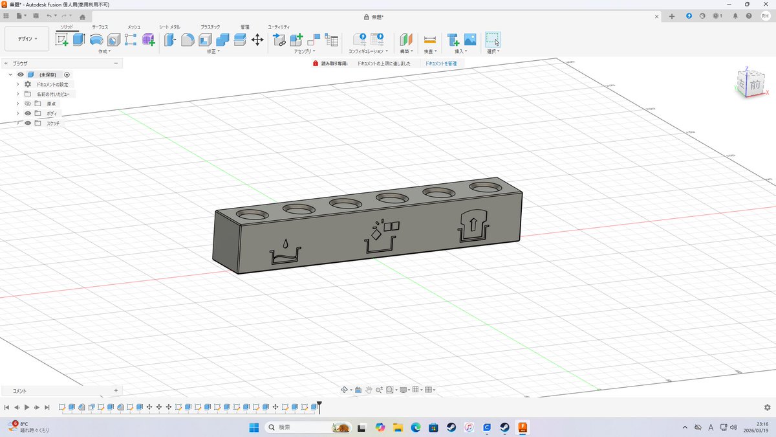Click the Save icon in top bar

coord(36,16)
